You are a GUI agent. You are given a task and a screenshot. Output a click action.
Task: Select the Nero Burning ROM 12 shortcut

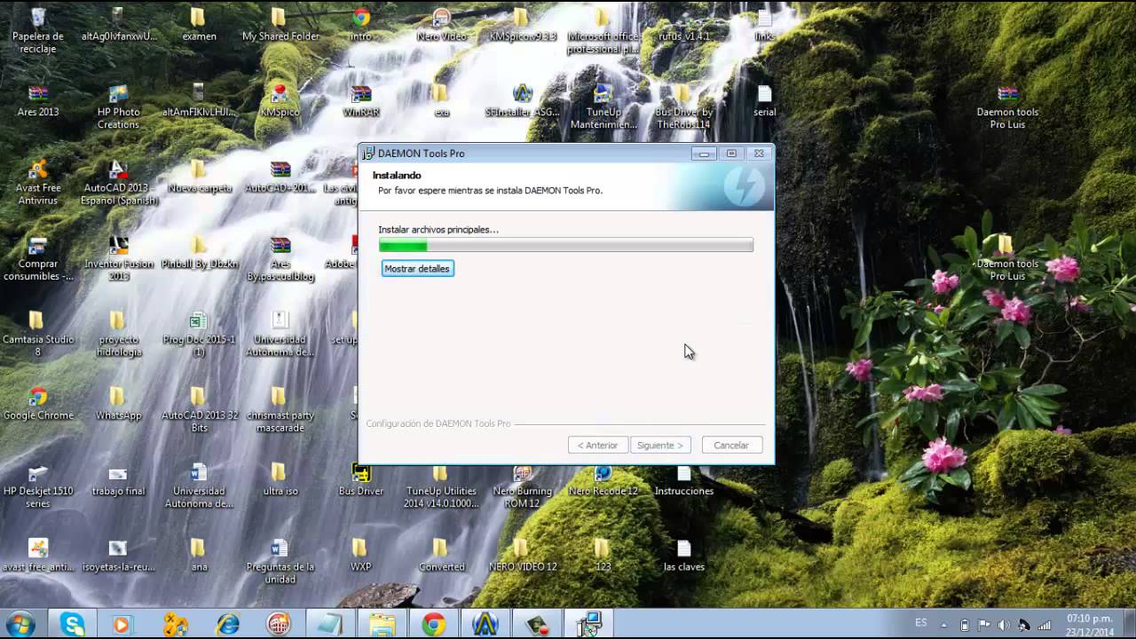pos(522,485)
